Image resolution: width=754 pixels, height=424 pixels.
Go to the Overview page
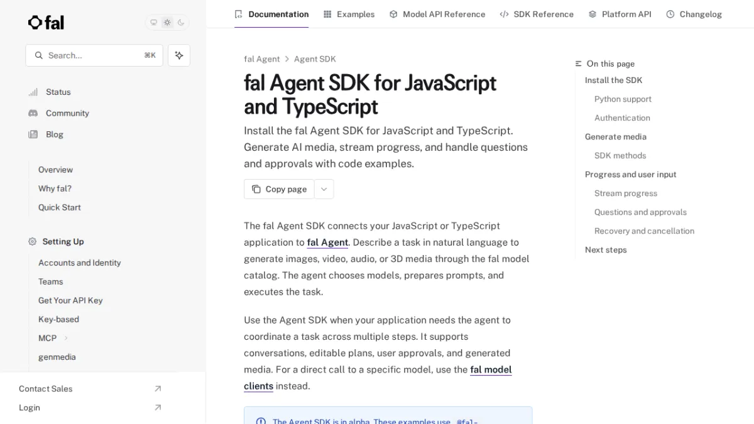[55, 170]
